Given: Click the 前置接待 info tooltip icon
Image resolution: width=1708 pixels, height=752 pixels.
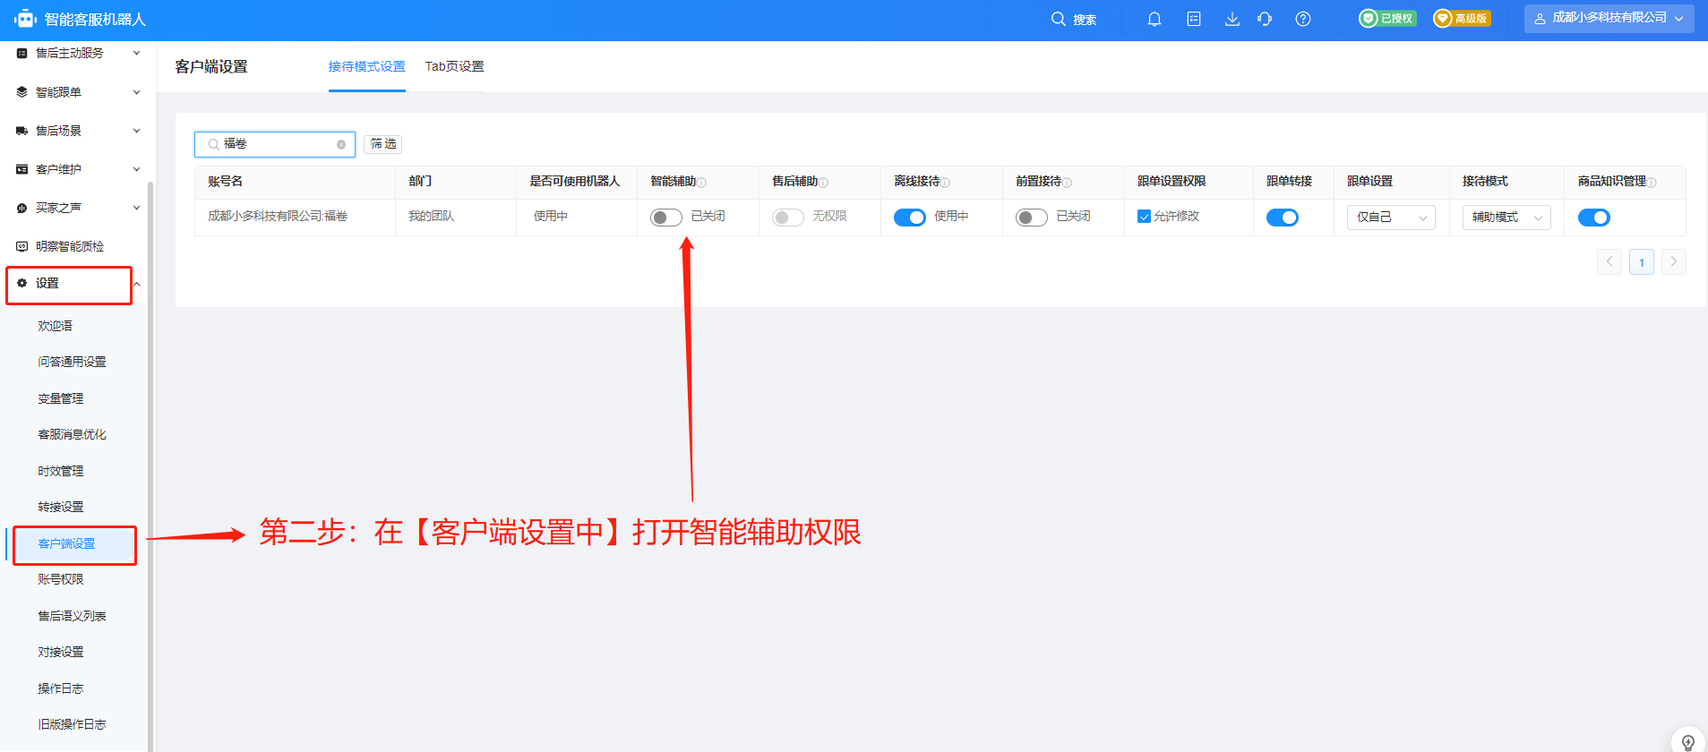Looking at the screenshot, I should (x=1068, y=183).
